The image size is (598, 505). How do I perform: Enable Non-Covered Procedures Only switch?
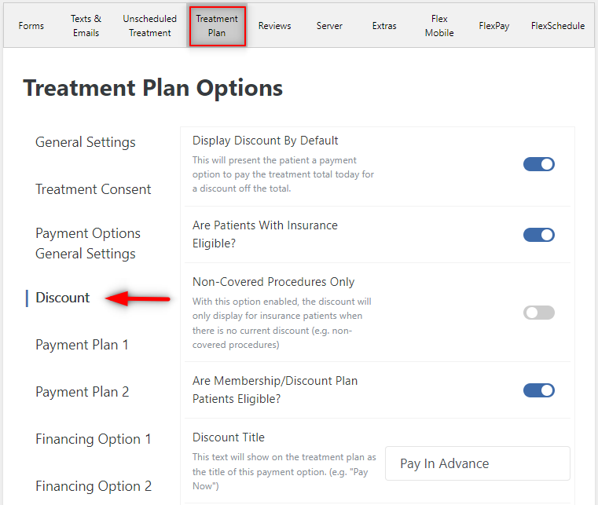(538, 313)
